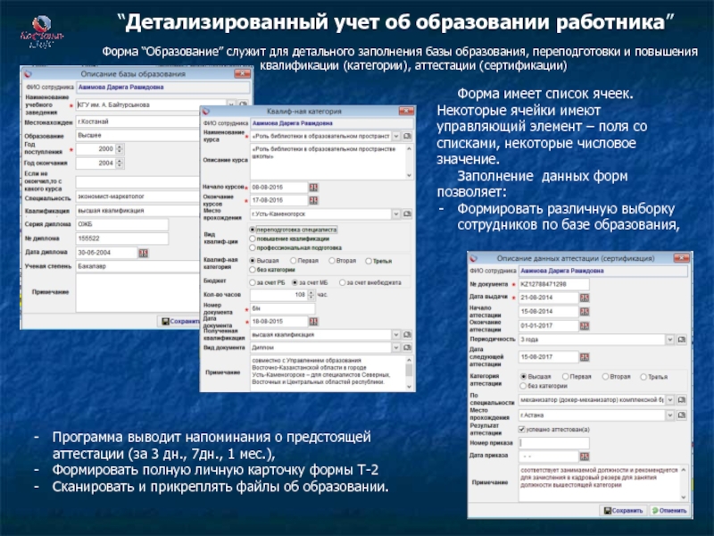The image size is (714, 536).
Task: Expand Место прохождения г.Усть-Каменогорск dropdown
Action: [x=396, y=214]
